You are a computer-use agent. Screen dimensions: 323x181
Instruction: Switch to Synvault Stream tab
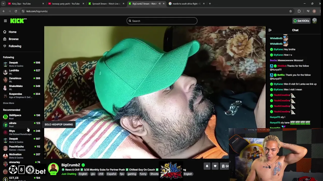point(106,4)
